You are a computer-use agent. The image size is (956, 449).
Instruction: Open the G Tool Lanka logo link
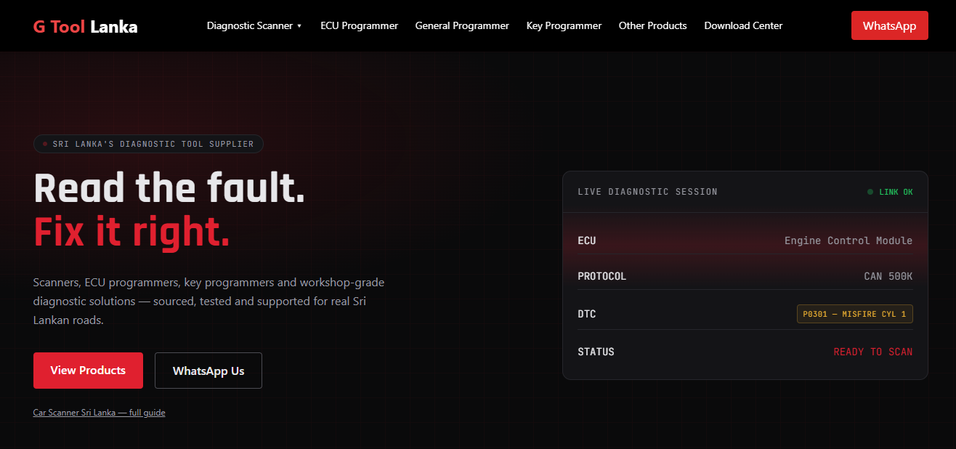[85, 26]
